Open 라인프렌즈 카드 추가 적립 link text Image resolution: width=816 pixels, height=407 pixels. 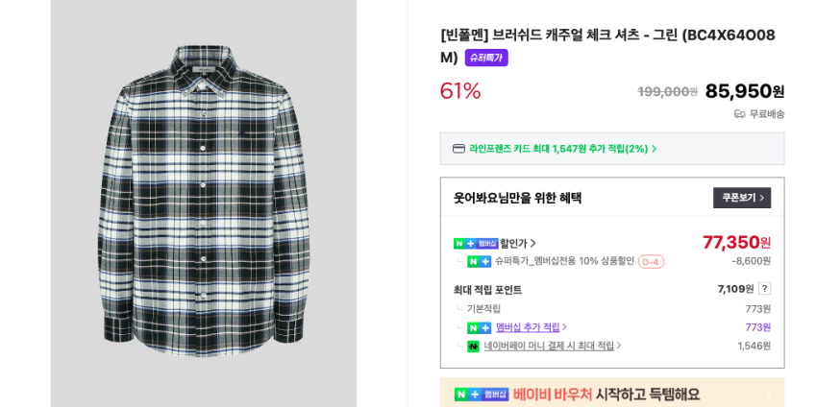point(558,149)
